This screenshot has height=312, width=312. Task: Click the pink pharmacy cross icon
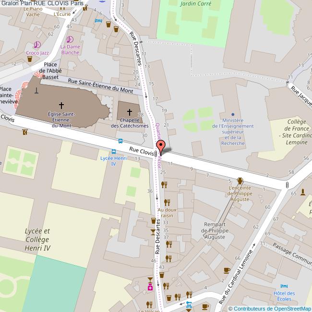(x=150, y=288)
